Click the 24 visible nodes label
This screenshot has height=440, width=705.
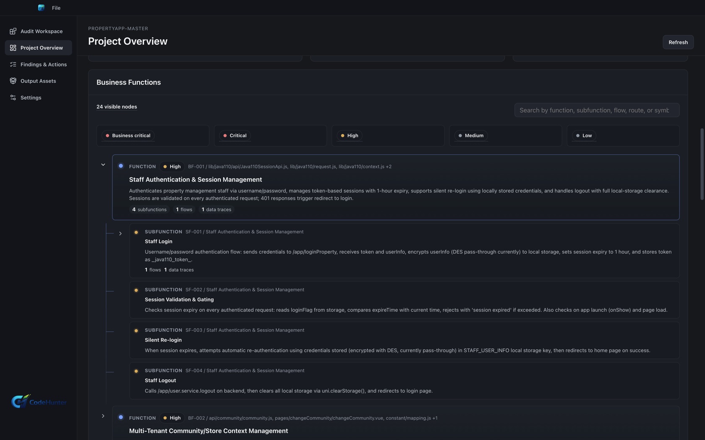coord(117,107)
